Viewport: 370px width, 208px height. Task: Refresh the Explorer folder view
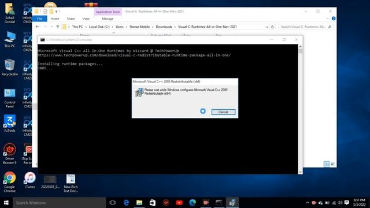click(272, 27)
